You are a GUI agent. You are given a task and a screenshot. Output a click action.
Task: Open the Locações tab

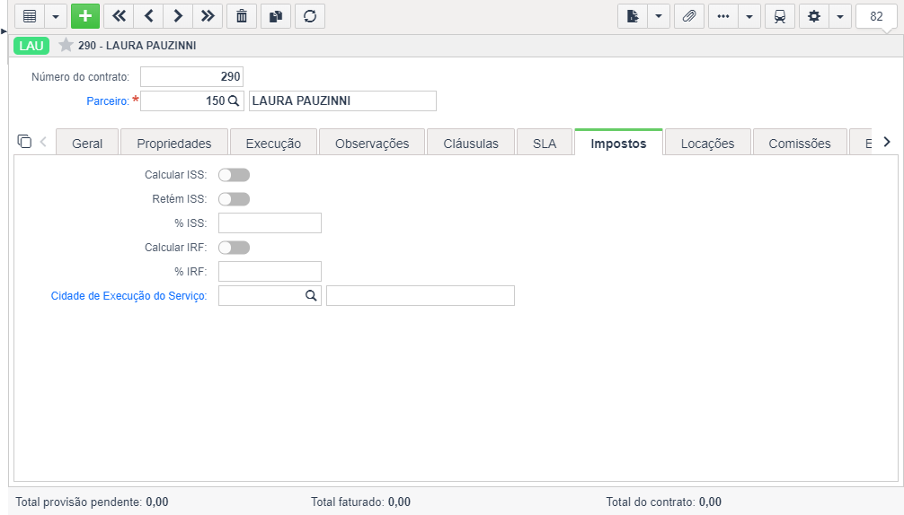[707, 143]
